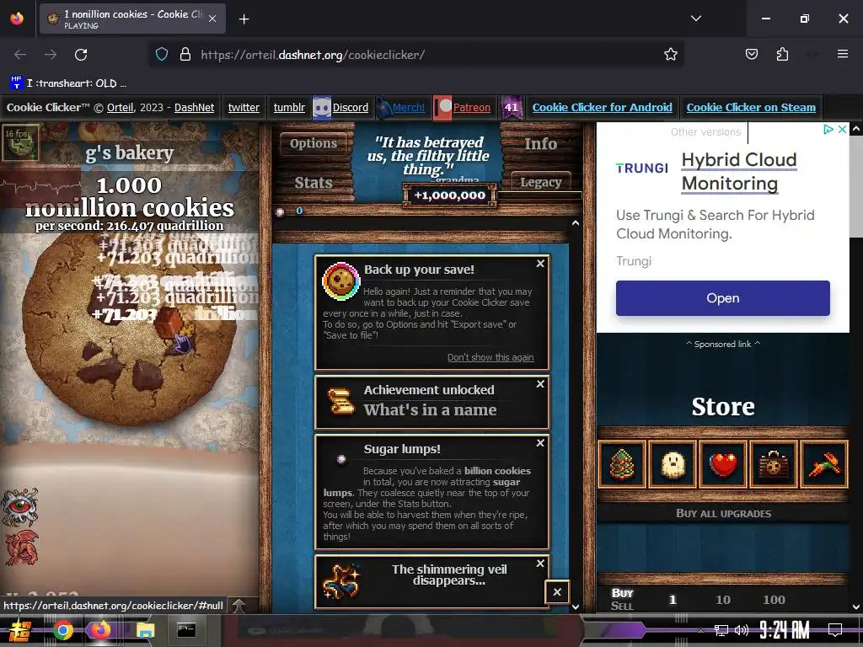Click the address bar URL field

[x=418, y=55]
